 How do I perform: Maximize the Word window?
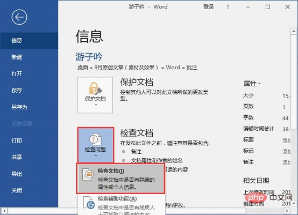click(x=268, y=7)
